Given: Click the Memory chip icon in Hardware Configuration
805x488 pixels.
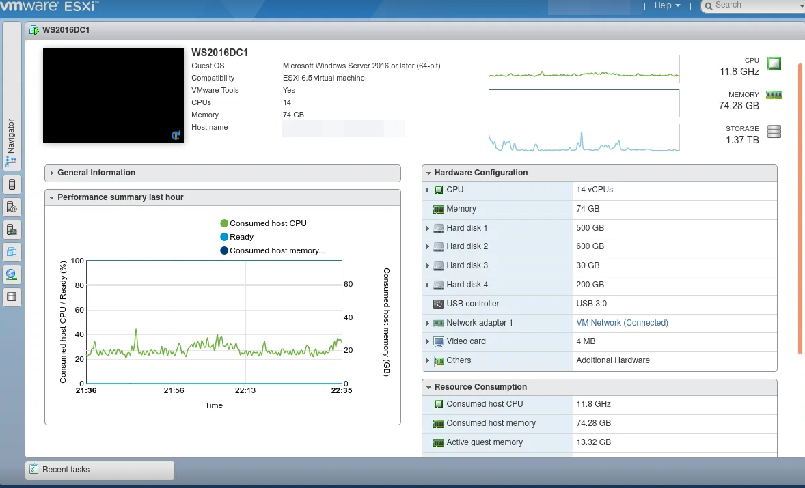Looking at the screenshot, I should pyautogui.click(x=439, y=209).
